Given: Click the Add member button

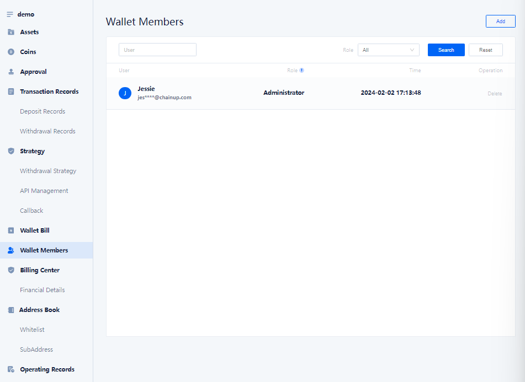Looking at the screenshot, I should (x=500, y=21).
